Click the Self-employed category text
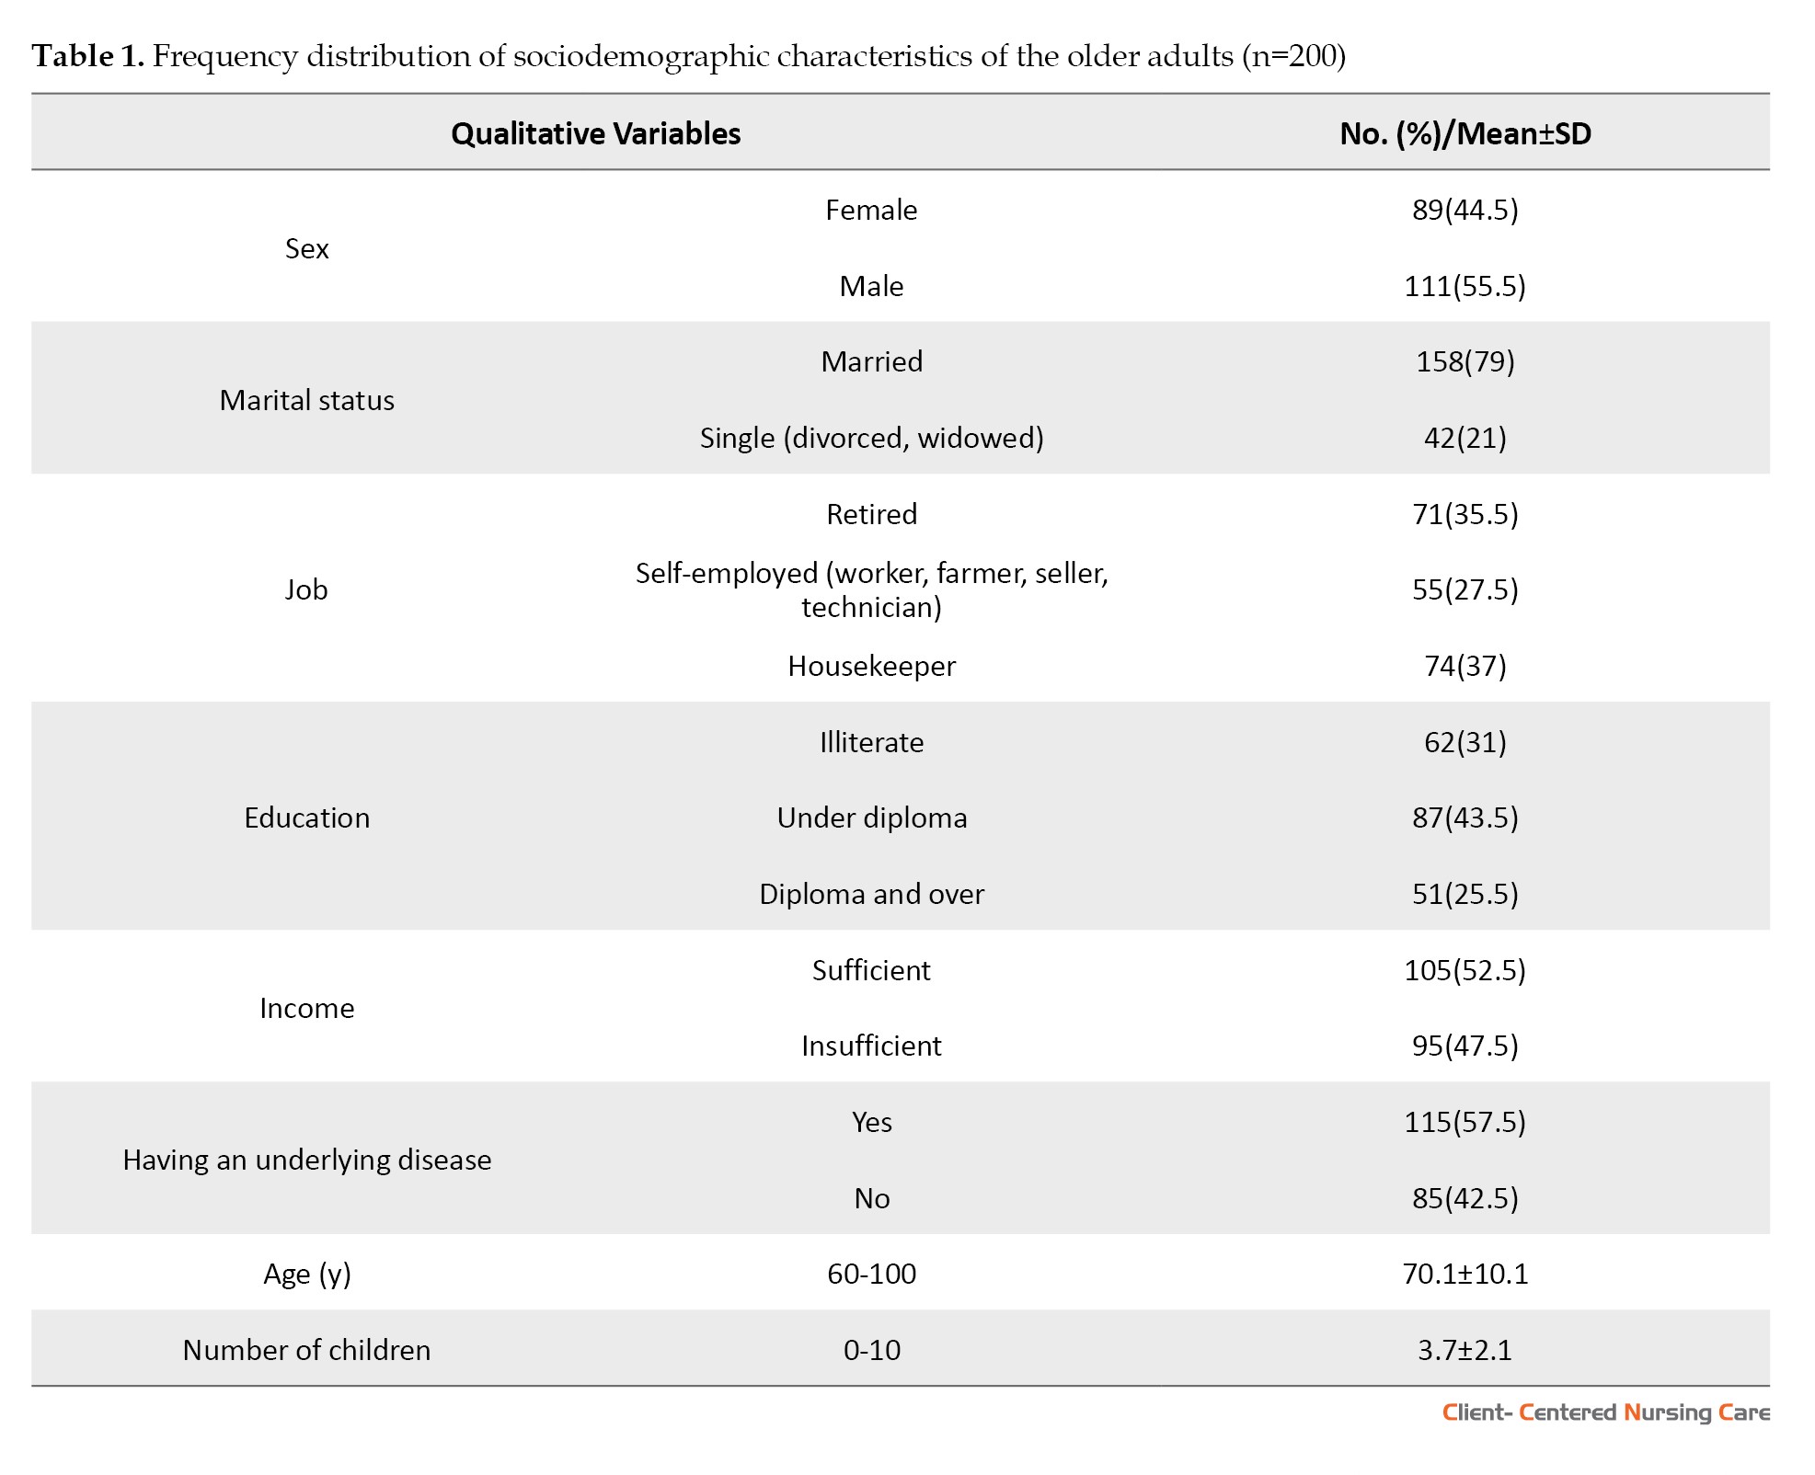Image resolution: width=1815 pixels, height=1475 pixels. (871, 589)
